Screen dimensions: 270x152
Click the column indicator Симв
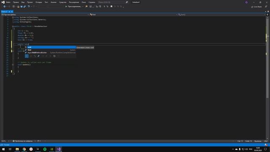click(x=248, y=141)
